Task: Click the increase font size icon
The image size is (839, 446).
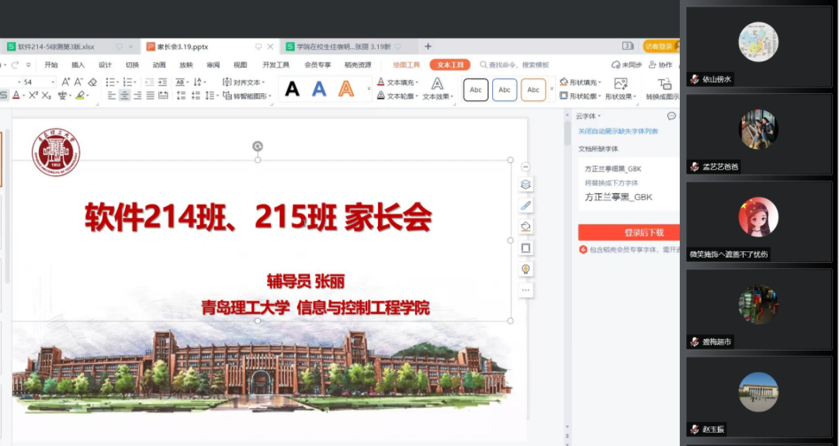Action: (x=66, y=81)
